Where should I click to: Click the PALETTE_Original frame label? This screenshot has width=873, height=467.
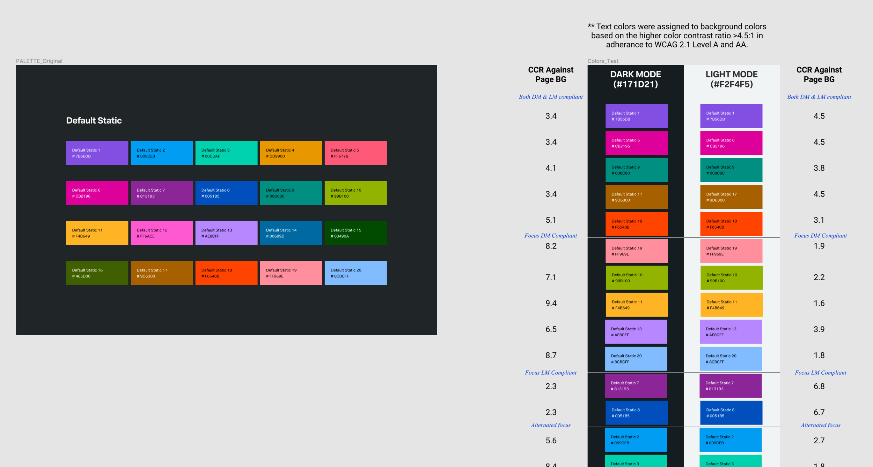39,61
